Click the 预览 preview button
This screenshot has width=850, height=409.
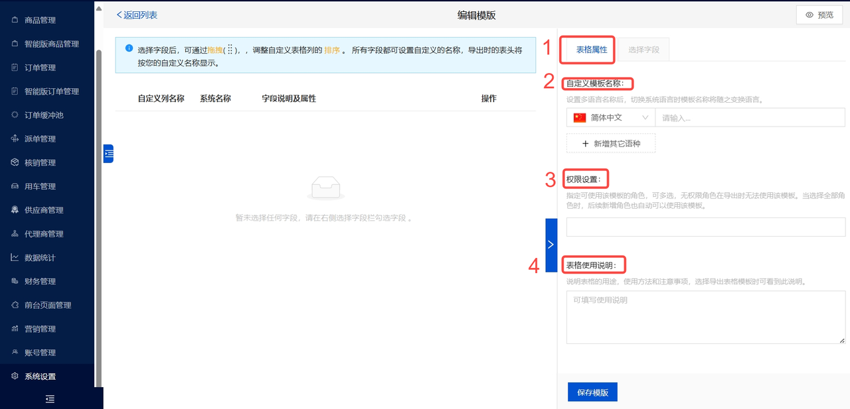click(819, 15)
